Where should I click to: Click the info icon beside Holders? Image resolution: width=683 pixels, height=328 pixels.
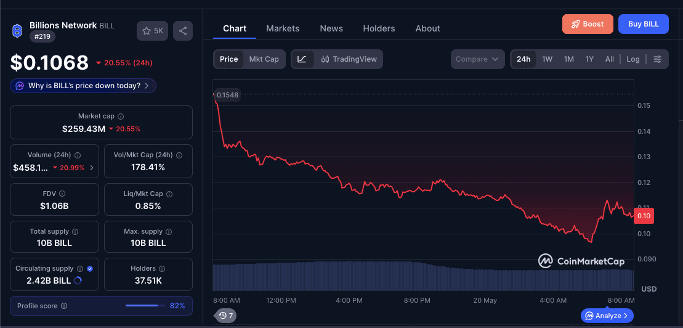click(162, 269)
